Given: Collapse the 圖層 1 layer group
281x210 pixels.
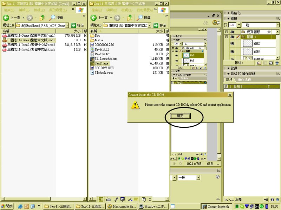Looking at the screenshot, I should tap(227, 37).
